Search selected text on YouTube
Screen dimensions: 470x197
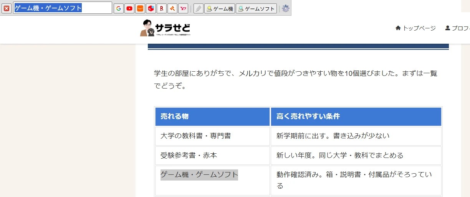coord(129,8)
